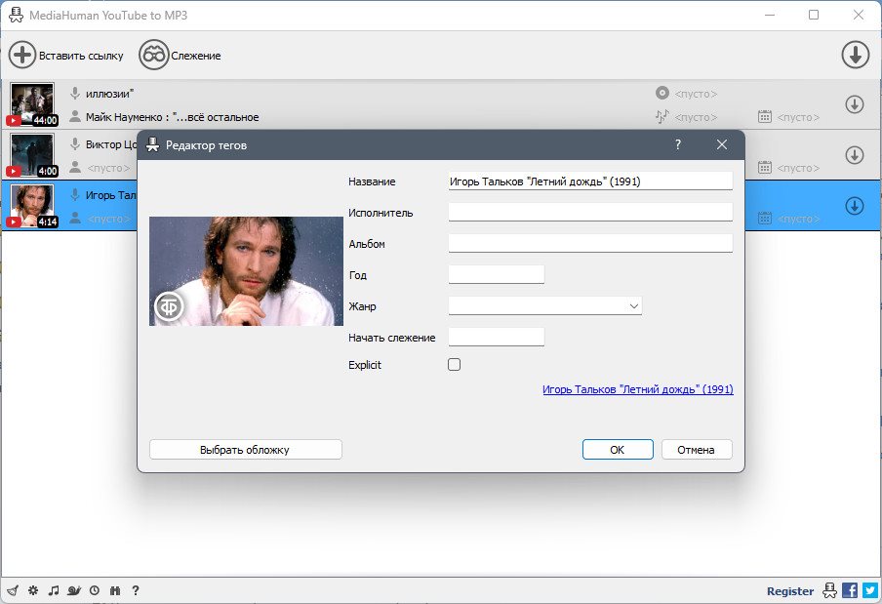Click the Register link
Screen dimensions: 882x604
(x=789, y=591)
